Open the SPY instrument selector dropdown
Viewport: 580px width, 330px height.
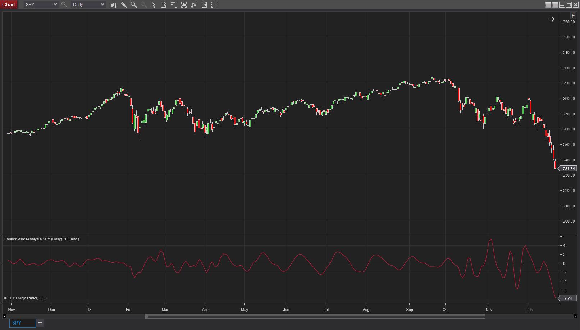(x=41, y=5)
